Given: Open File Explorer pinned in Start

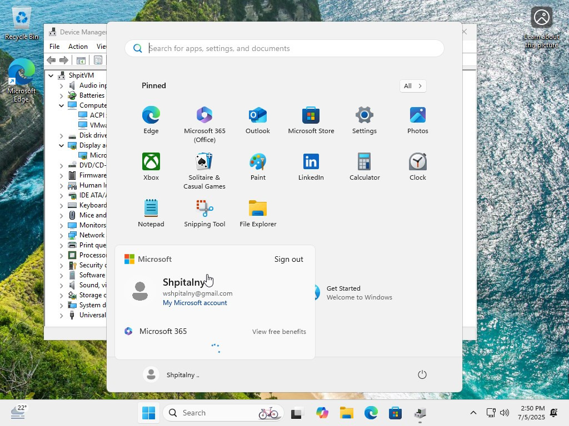Looking at the screenshot, I should [x=258, y=214].
